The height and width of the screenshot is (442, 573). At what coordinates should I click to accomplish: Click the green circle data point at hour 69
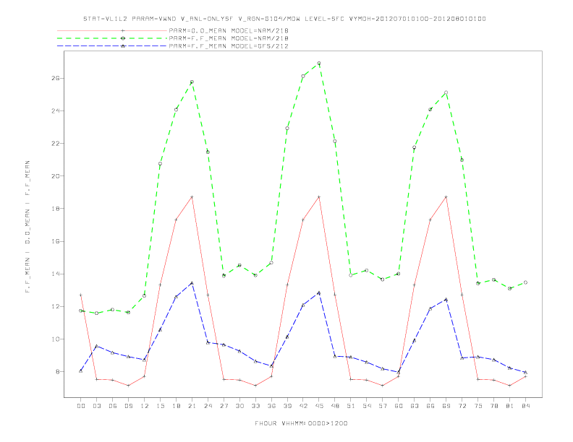(446, 92)
